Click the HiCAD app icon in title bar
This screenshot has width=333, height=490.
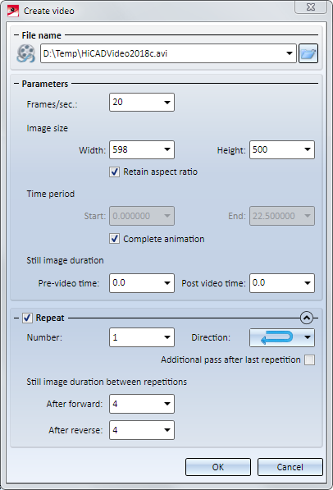(13, 11)
